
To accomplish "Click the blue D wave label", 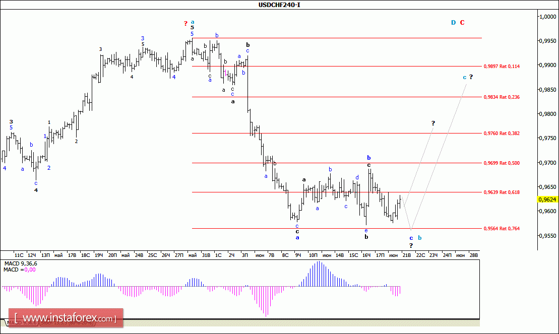I will (x=454, y=23).
